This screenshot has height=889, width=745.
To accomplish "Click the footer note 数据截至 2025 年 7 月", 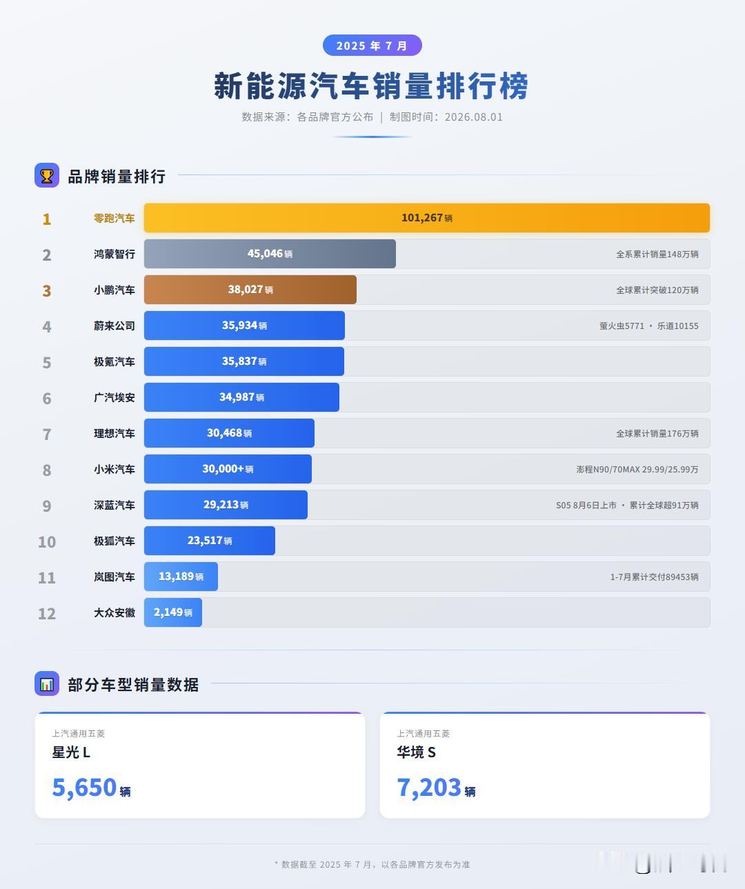I will pyautogui.click(x=372, y=865).
